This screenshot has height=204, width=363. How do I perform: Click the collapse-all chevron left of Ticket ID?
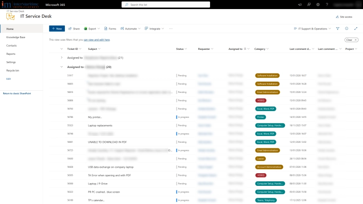(x=62, y=49)
